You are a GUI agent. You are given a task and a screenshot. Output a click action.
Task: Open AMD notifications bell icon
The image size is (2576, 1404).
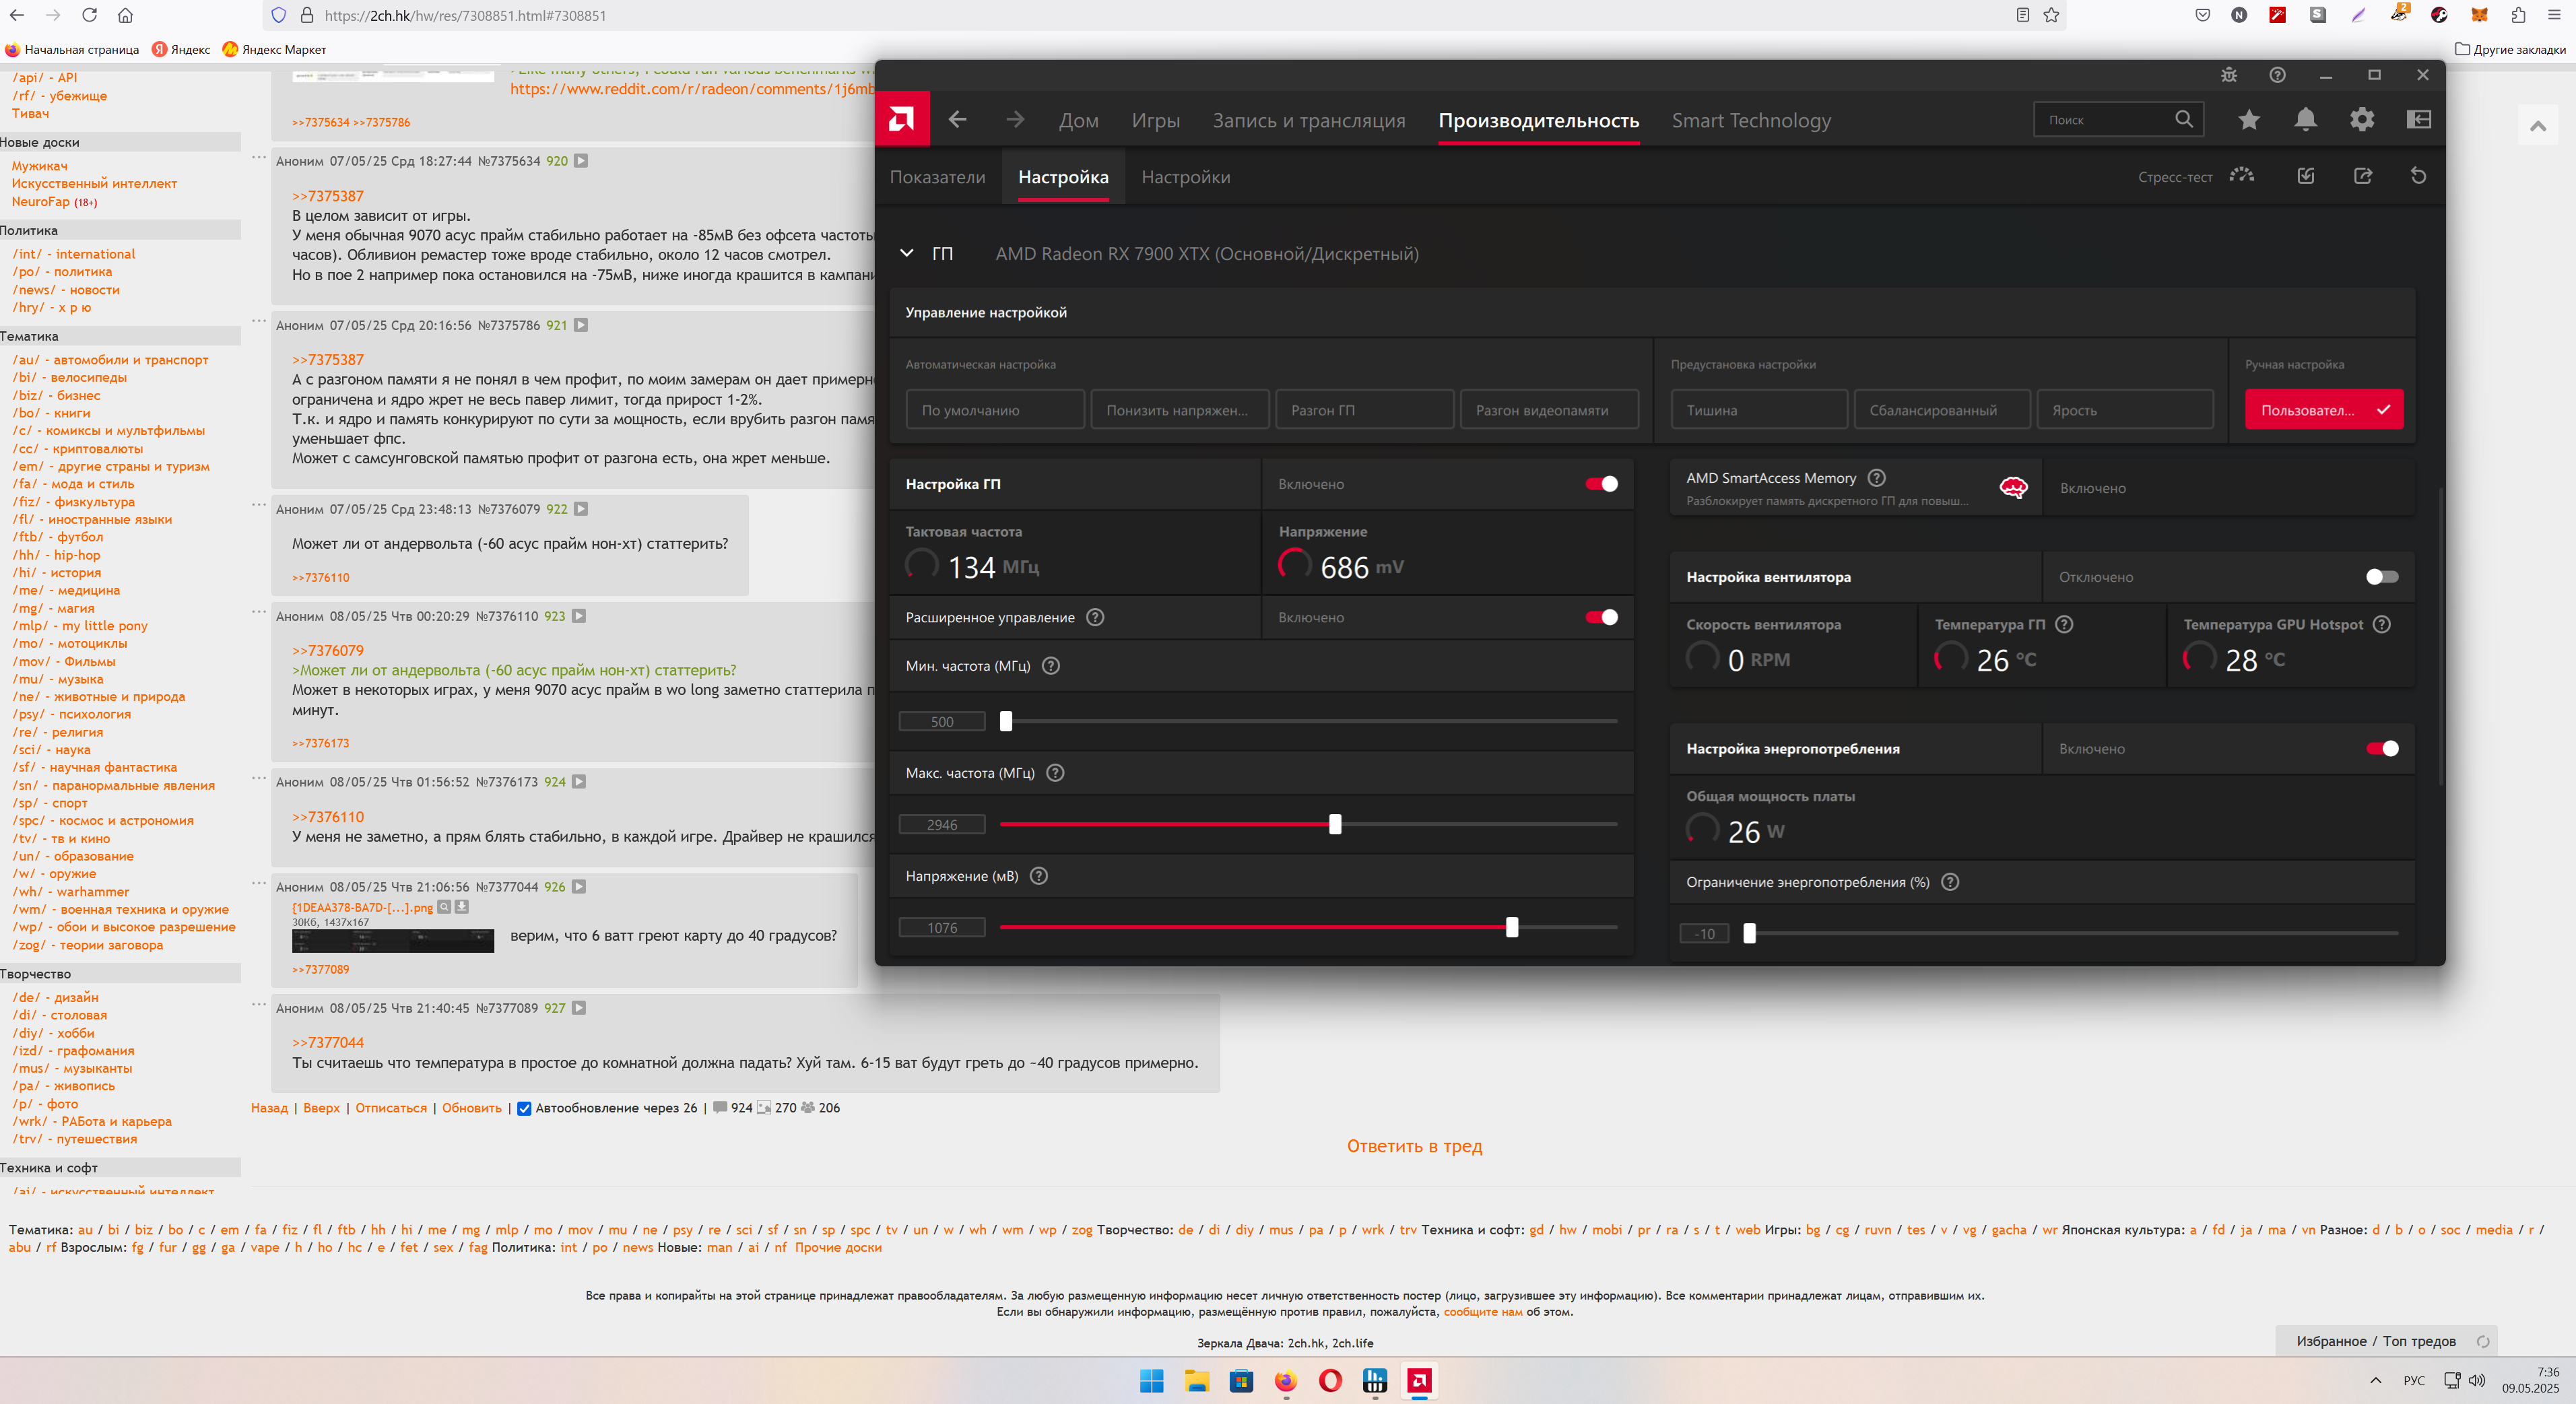(2306, 120)
